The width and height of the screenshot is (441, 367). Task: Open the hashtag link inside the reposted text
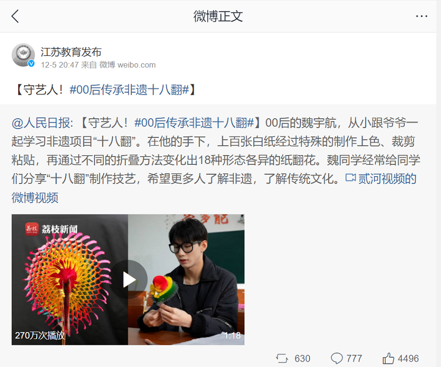[195, 123]
